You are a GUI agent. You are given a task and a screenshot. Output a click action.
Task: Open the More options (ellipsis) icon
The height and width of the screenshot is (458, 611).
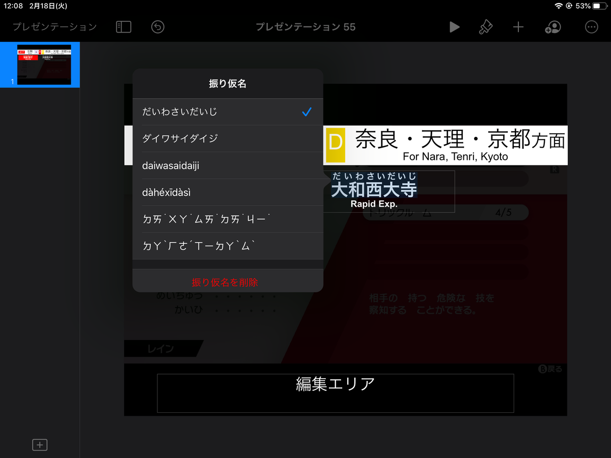[592, 27]
